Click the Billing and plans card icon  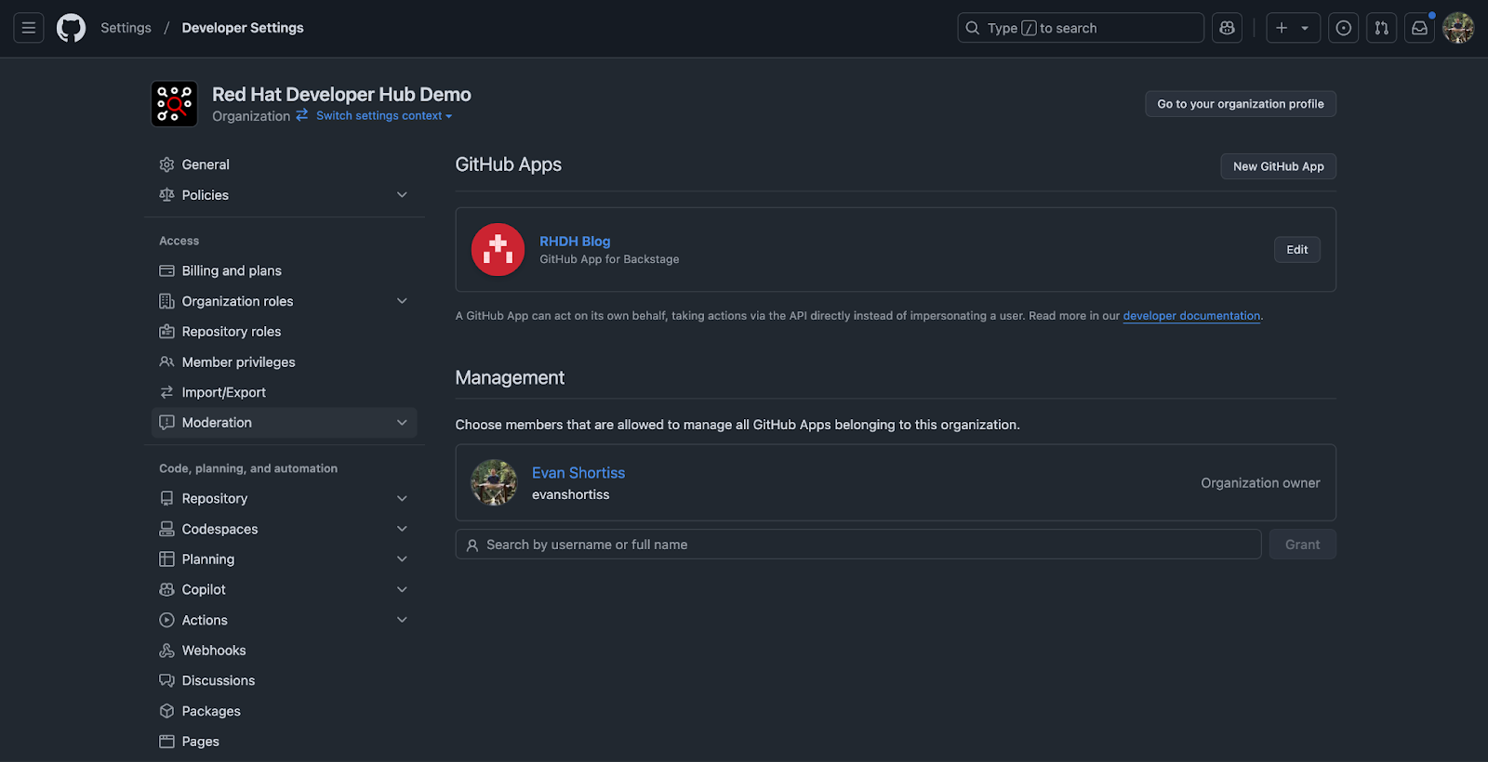pos(166,270)
